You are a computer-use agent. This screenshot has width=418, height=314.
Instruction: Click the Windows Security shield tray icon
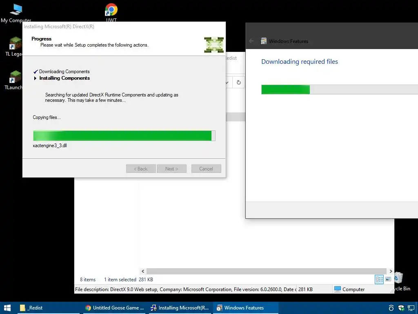coord(401,308)
